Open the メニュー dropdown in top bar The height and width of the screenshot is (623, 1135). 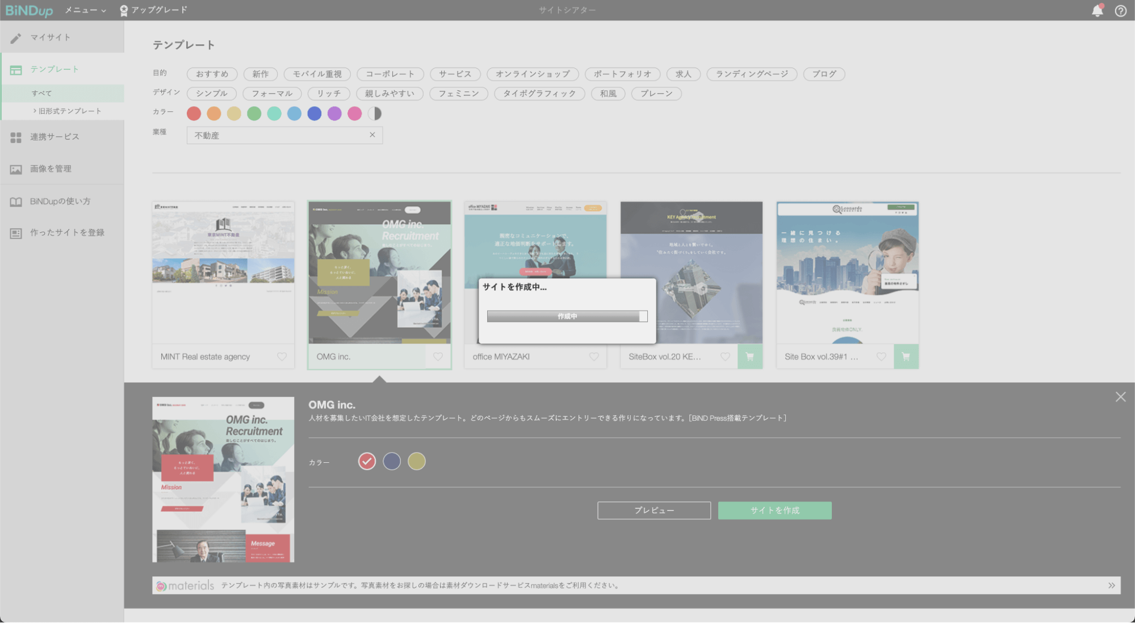[85, 10]
